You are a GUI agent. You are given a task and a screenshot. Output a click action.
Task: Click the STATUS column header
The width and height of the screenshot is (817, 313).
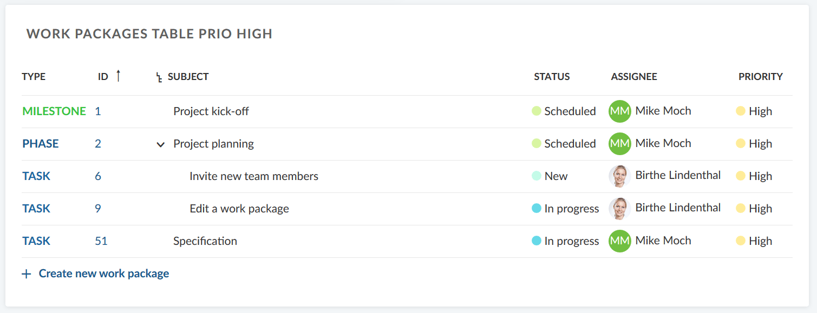(552, 77)
